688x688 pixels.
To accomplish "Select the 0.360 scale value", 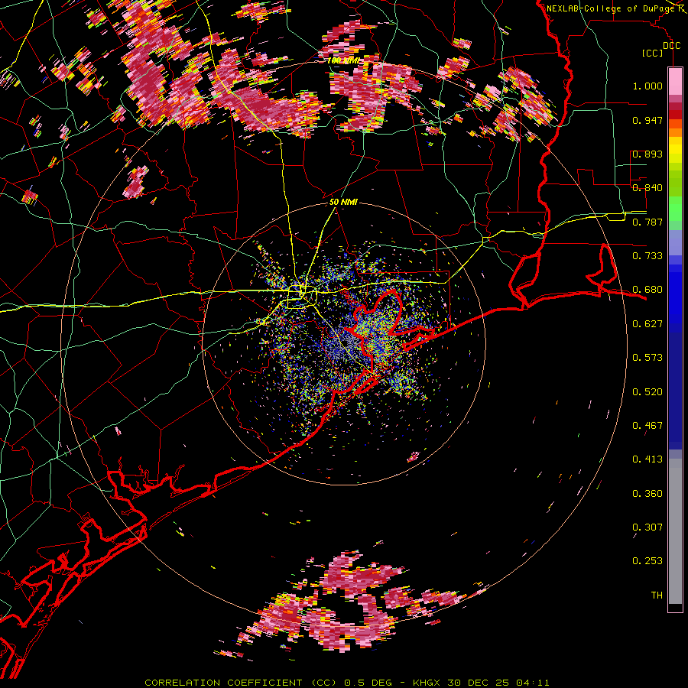I will point(647,494).
